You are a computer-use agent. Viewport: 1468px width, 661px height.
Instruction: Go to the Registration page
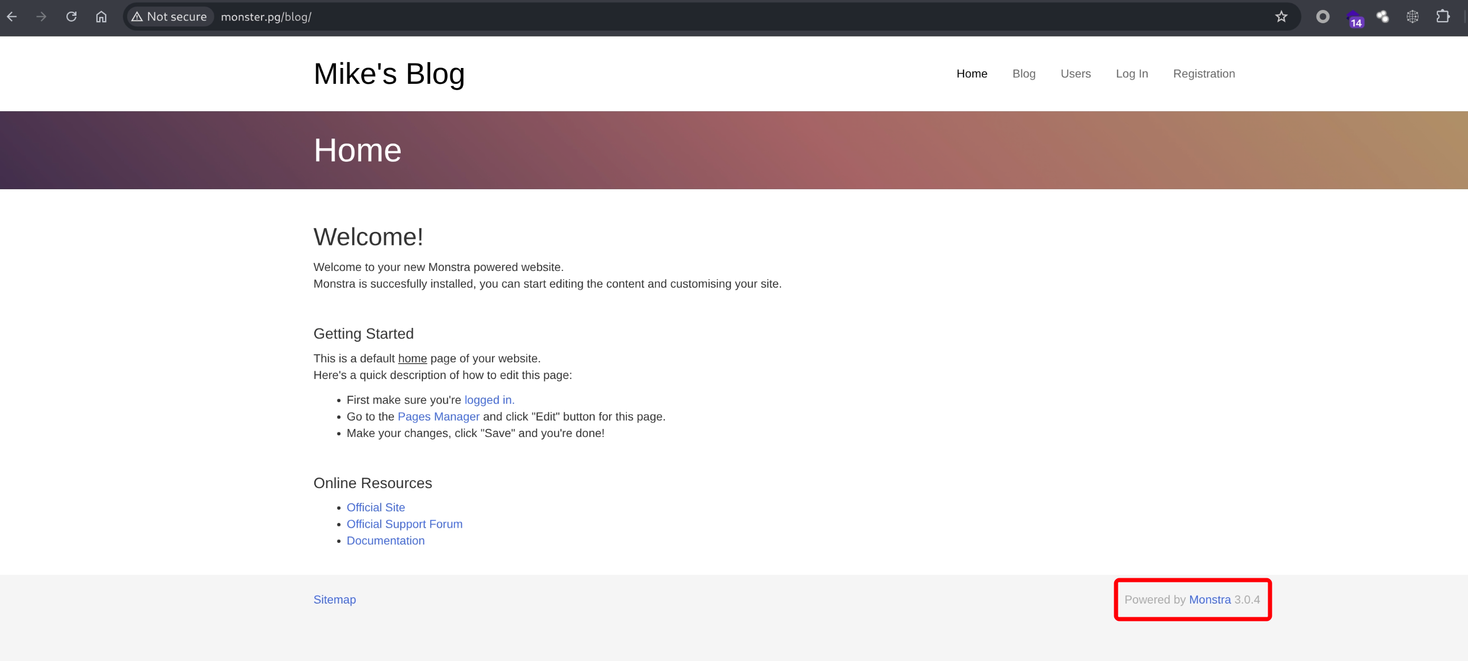[1204, 73]
